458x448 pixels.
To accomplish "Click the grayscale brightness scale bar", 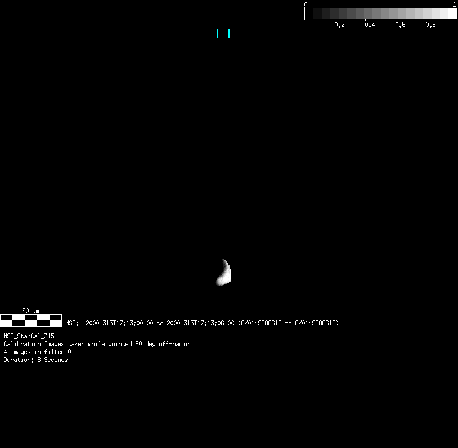I will pos(380,13).
